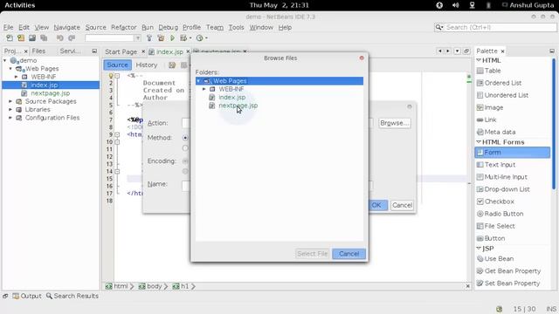
Task: Choose Multi-line Input in Palette
Action: coord(506,177)
